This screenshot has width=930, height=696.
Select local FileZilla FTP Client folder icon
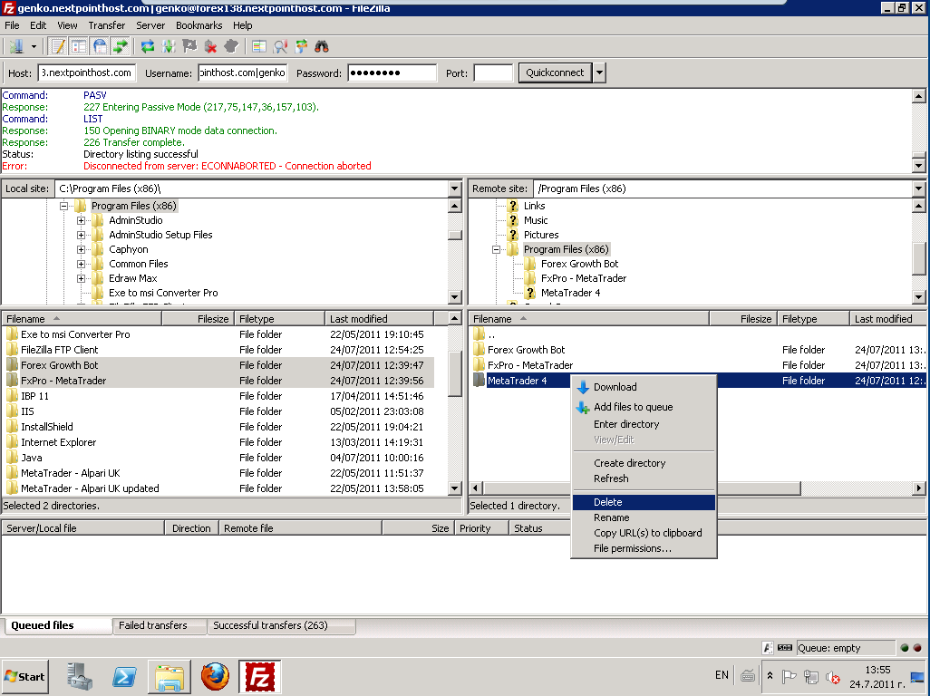12,350
